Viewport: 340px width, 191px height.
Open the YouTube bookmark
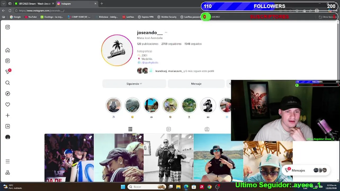tap(31, 17)
